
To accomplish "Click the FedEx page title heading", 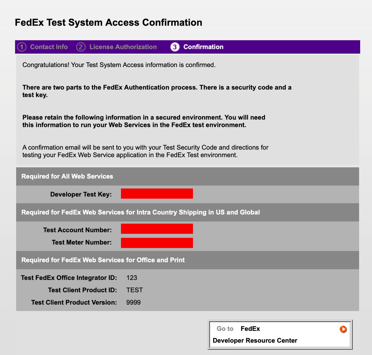I will point(108,22).
